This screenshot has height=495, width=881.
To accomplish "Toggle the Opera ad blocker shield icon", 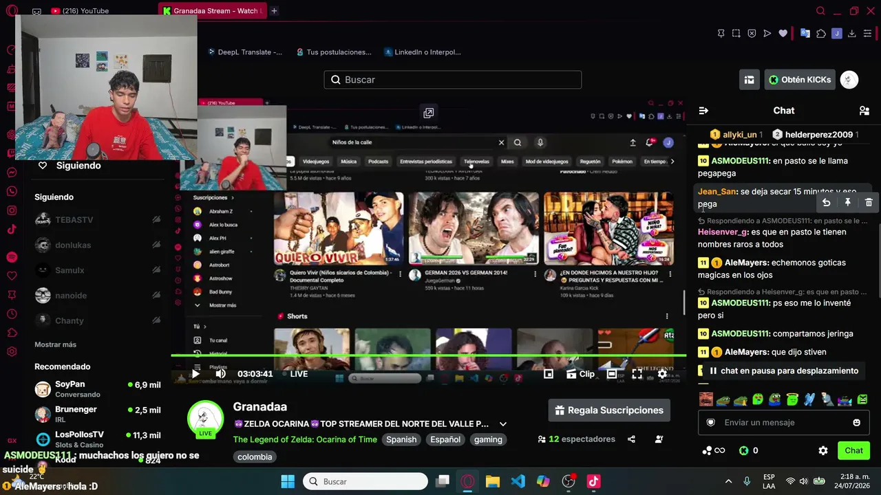I will (x=752, y=33).
